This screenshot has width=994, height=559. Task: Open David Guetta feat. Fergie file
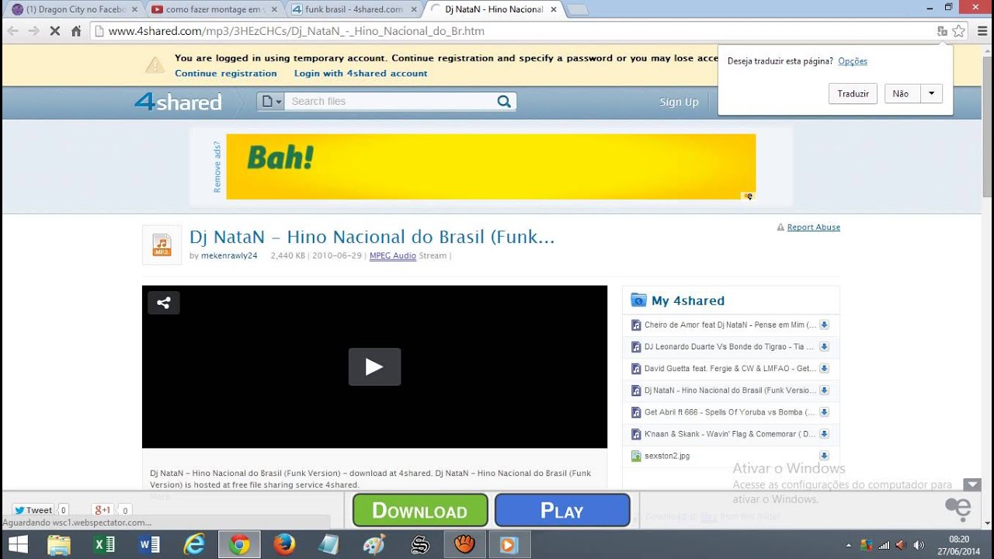pyautogui.click(x=730, y=369)
